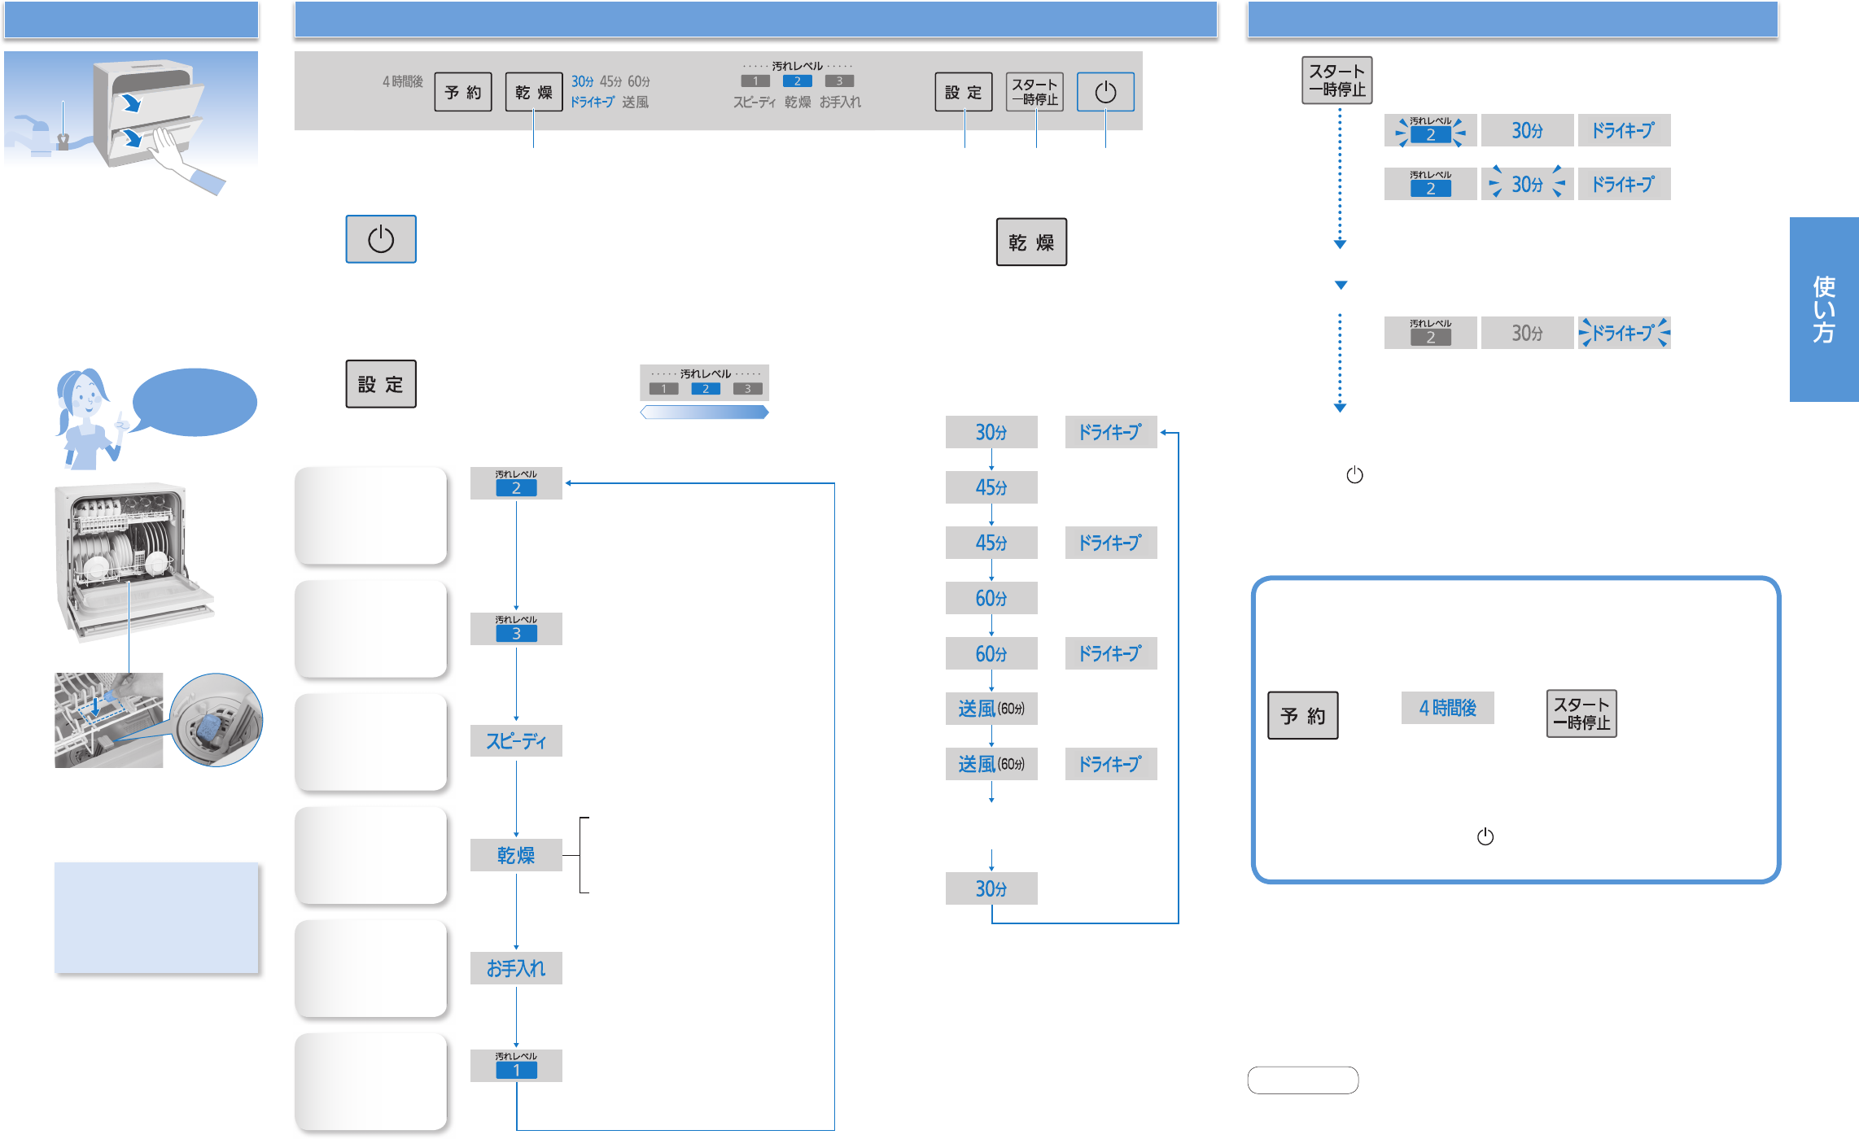Click the first 30分 step in the drying flow
Image resolution: width=1859 pixels, height=1139 pixels.
pos(991,432)
